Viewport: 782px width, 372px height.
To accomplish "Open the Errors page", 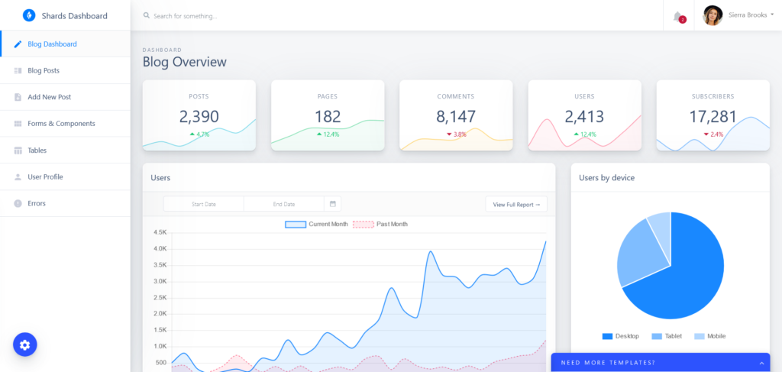I will pyautogui.click(x=66, y=203).
